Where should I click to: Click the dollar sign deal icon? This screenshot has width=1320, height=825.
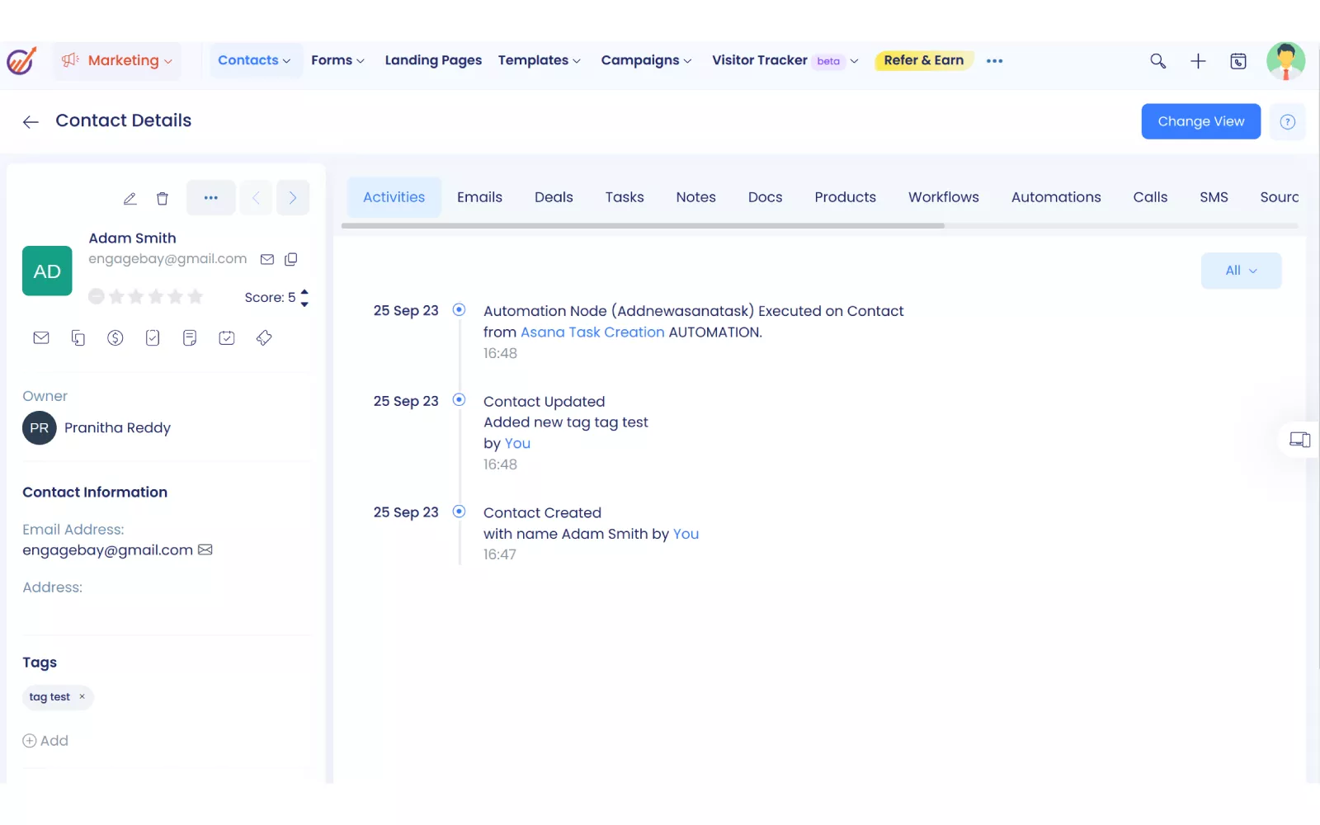(115, 338)
